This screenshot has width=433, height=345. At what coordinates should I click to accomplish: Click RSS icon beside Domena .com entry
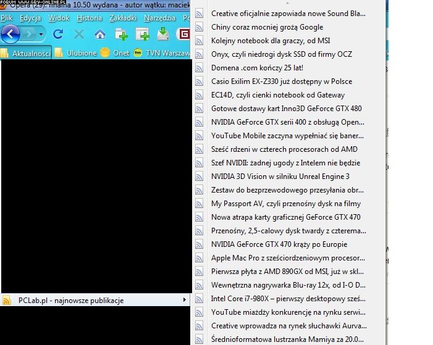pyautogui.click(x=199, y=68)
